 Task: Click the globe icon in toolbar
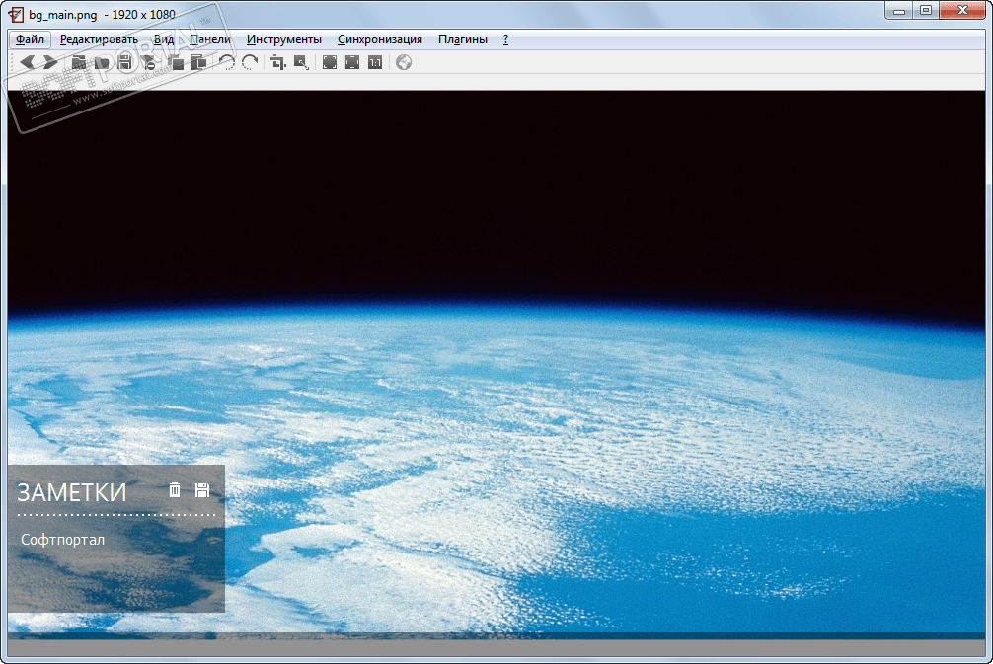[x=404, y=62]
